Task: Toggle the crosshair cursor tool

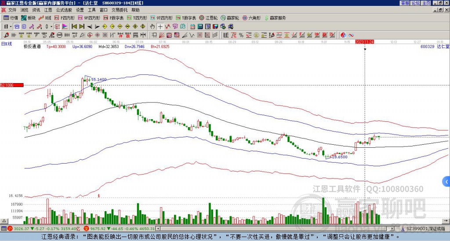Action: click(x=160, y=27)
